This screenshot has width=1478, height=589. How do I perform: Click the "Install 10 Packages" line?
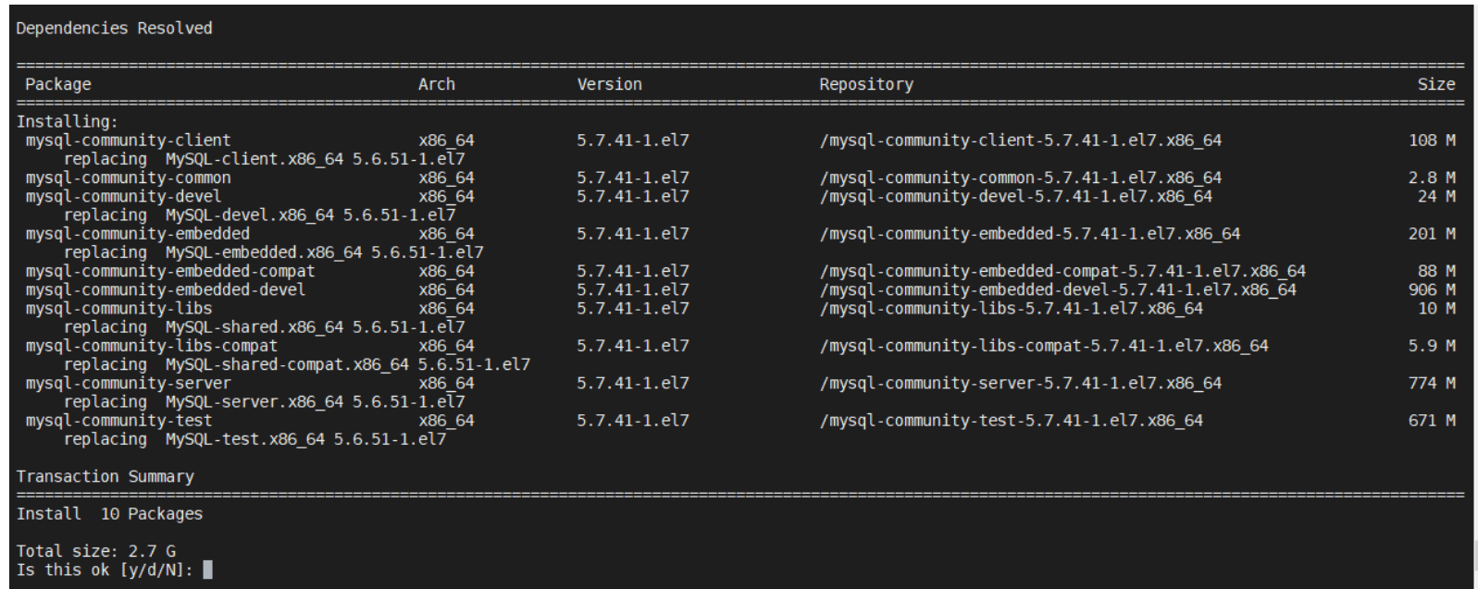(x=109, y=513)
